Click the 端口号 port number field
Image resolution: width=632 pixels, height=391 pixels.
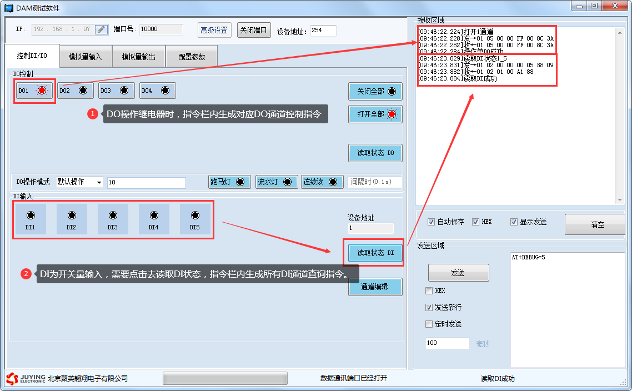[163, 29]
